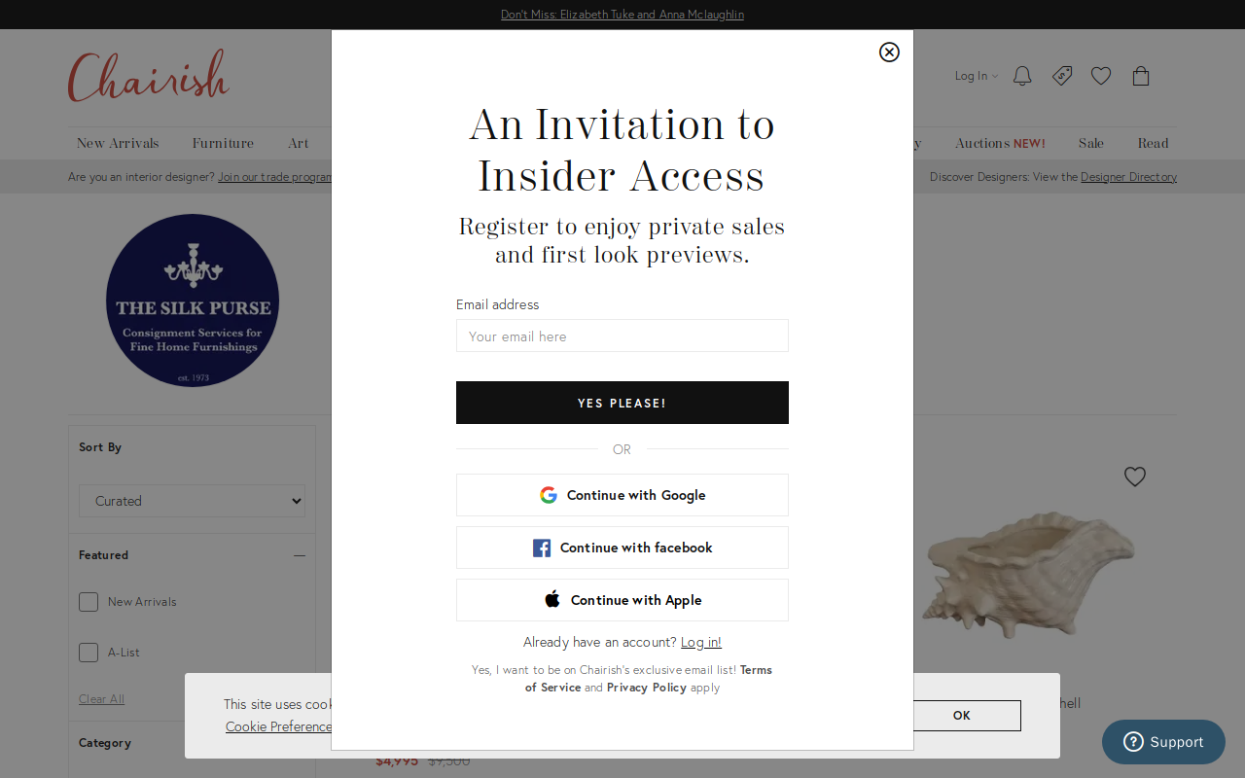Open Privacy Policy link
1245x778 pixels.
point(647,687)
